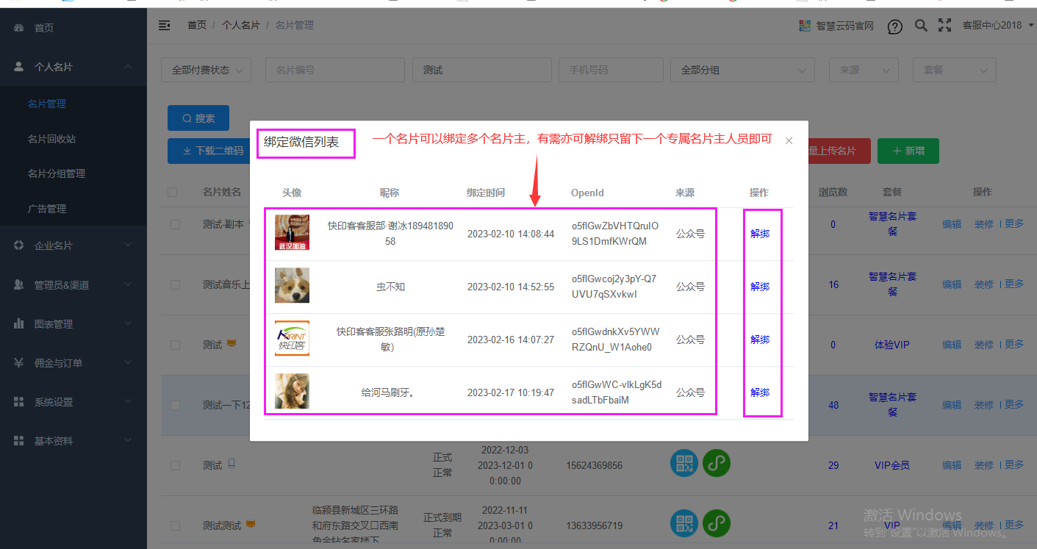Click the corgi avatar of 虫不知
Viewport: 1037px width, 549px height.
pyautogui.click(x=292, y=286)
